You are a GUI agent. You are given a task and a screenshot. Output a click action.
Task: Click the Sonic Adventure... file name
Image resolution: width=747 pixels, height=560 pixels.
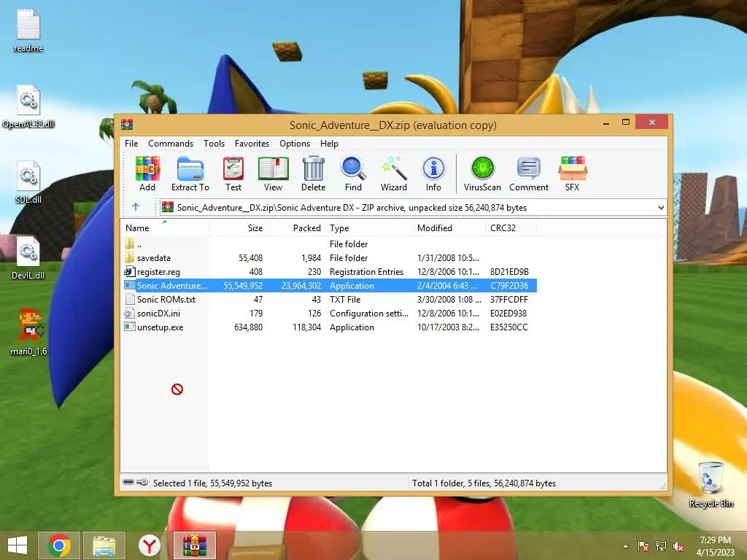[x=172, y=285]
